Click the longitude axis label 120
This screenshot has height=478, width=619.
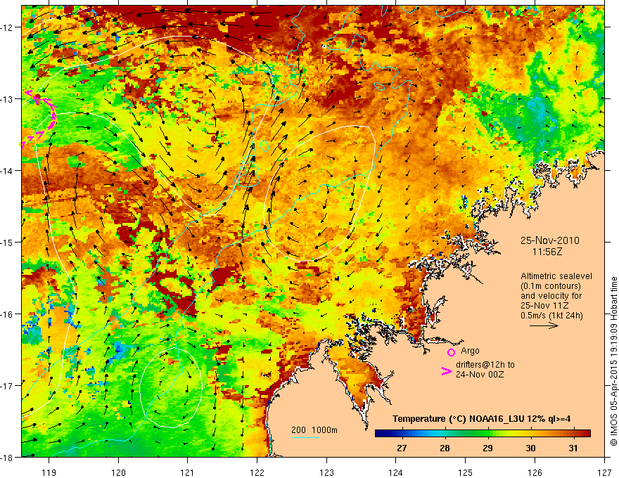point(118,472)
